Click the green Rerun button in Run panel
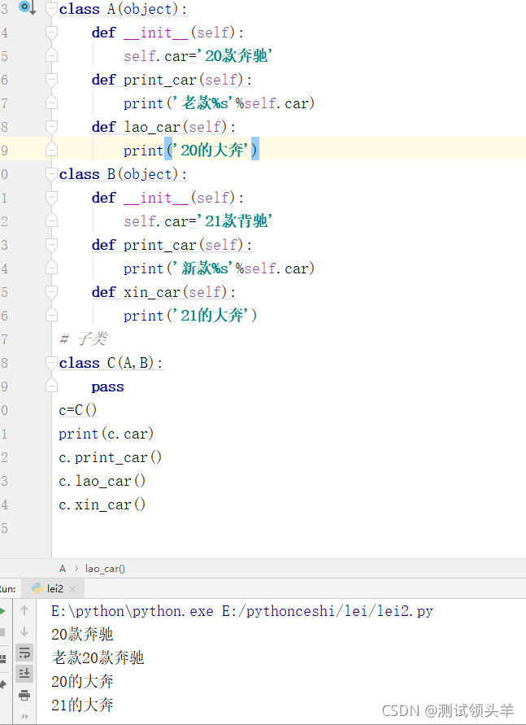This screenshot has width=526, height=725. (2, 610)
